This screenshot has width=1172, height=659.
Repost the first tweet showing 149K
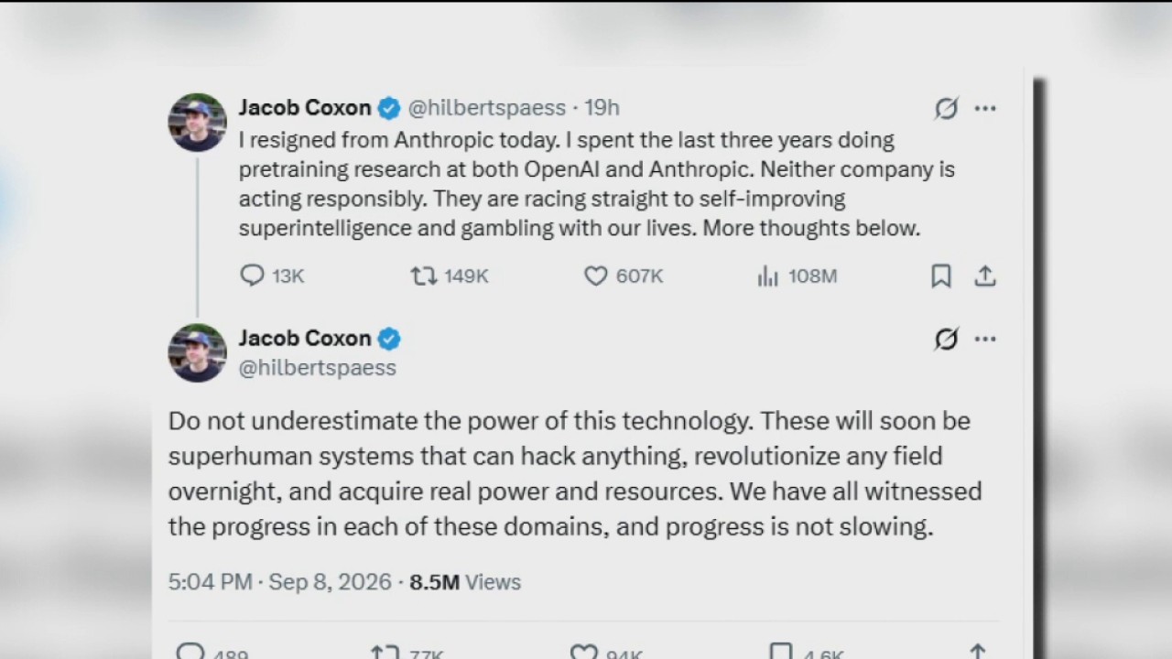coord(449,275)
